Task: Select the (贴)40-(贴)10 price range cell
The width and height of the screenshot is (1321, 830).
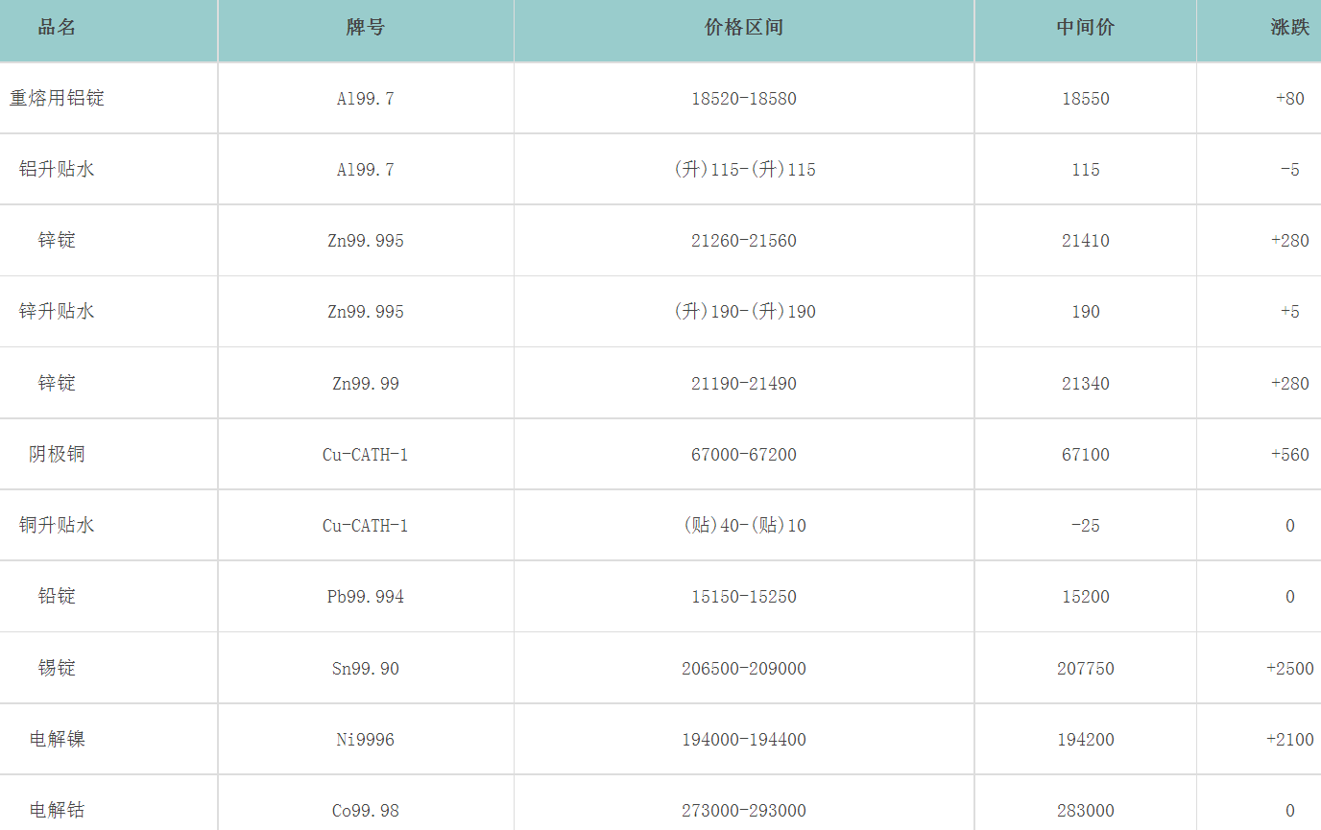Action: coord(743,526)
